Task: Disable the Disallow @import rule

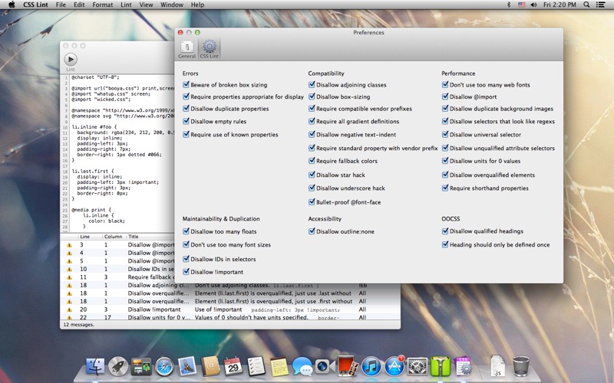Action: click(445, 97)
